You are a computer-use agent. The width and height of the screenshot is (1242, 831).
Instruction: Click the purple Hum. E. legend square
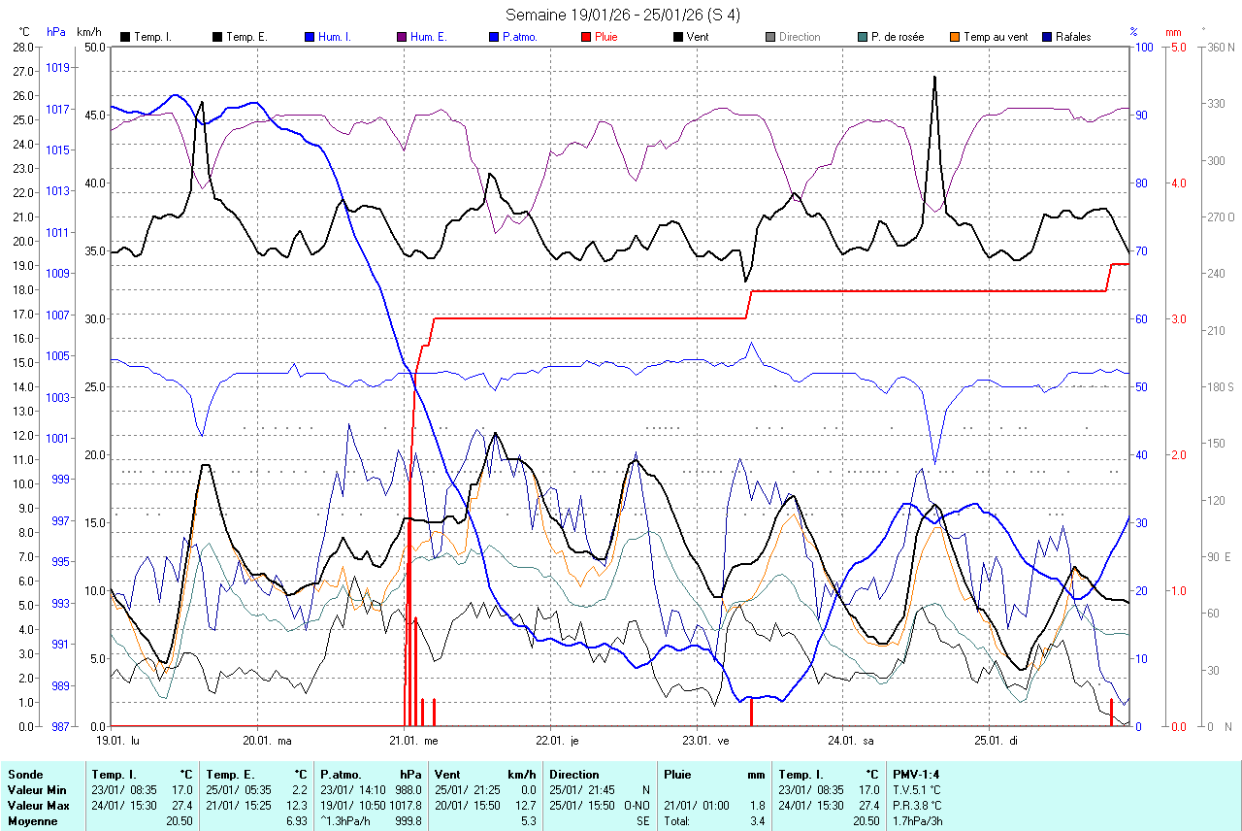coord(402,37)
